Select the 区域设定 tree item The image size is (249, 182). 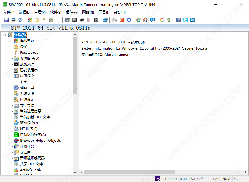coord(27,99)
